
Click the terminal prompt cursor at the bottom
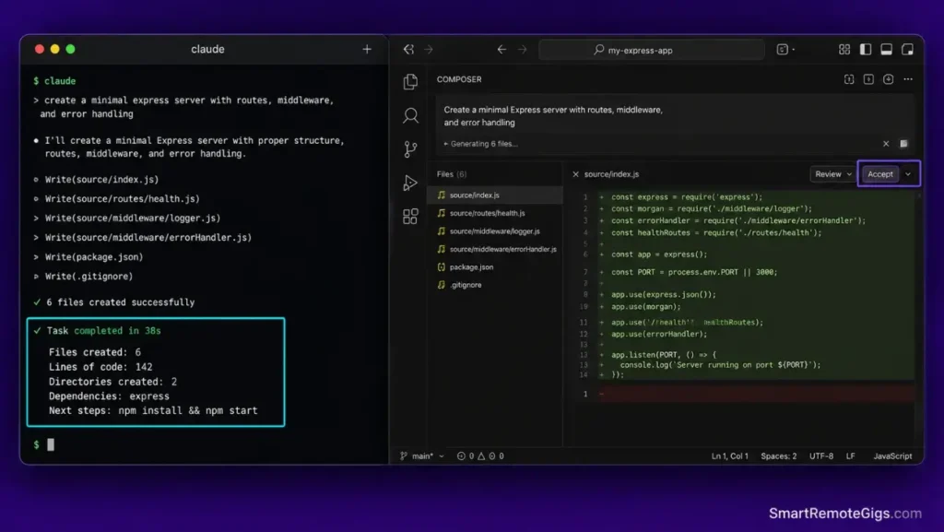pyautogui.click(x=51, y=444)
